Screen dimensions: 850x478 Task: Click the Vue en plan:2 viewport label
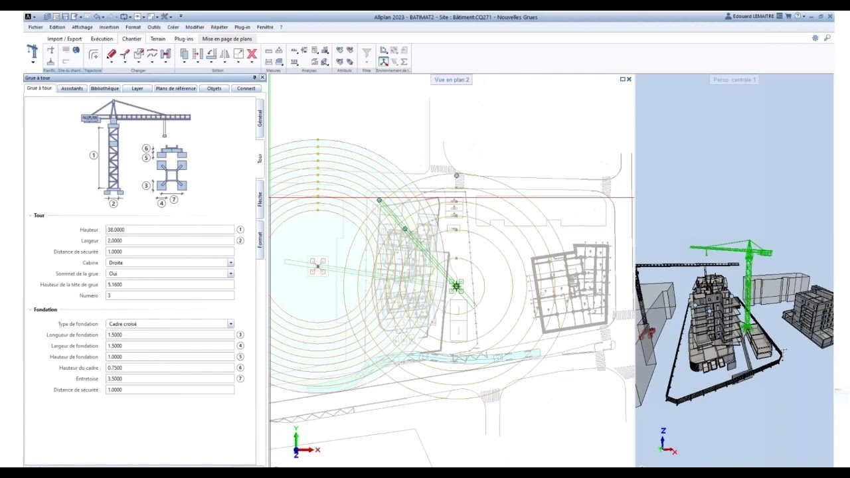452,80
